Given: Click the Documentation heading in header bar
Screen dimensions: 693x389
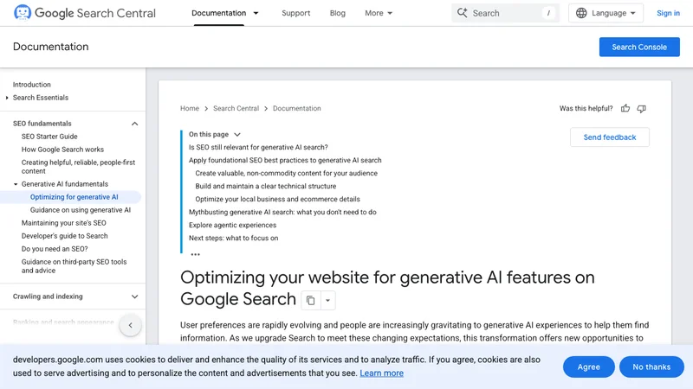Looking at the screenshot, I should 51,47.
